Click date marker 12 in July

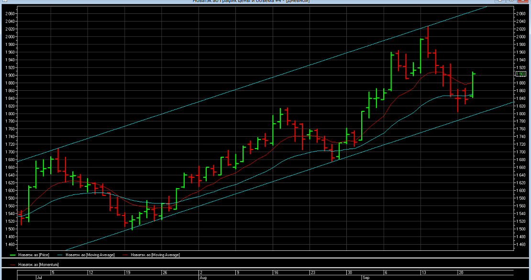tap(90, 272)
